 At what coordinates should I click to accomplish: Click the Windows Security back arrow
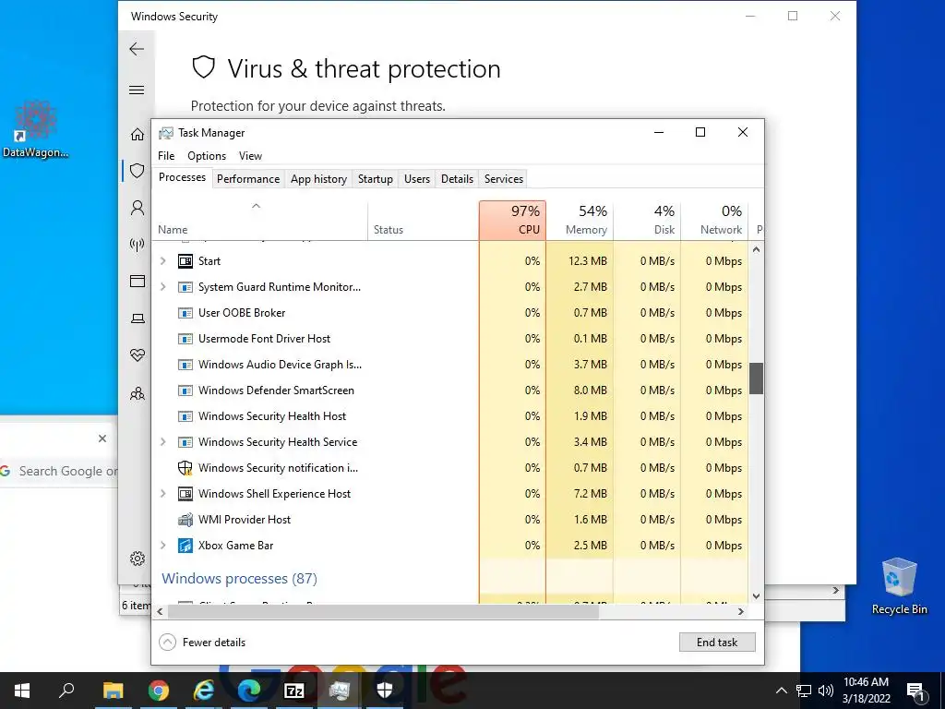point(137,49)
